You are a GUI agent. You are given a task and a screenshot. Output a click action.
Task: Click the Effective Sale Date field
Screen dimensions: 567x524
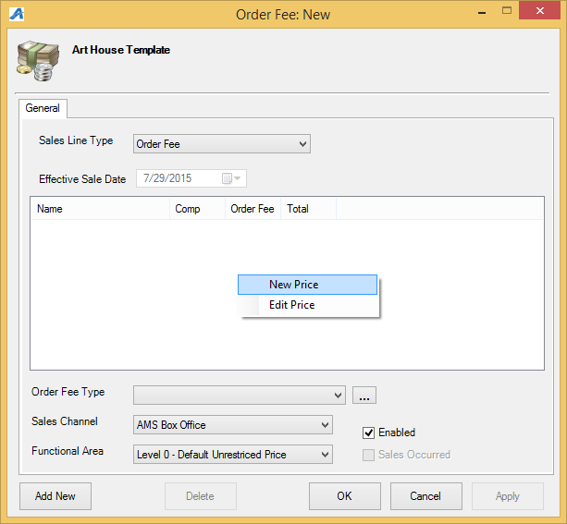191,178
